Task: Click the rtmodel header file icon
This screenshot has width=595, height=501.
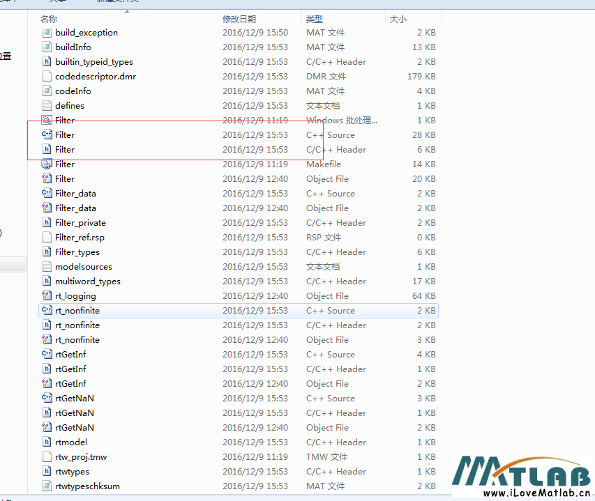Action: click(47, 442)
